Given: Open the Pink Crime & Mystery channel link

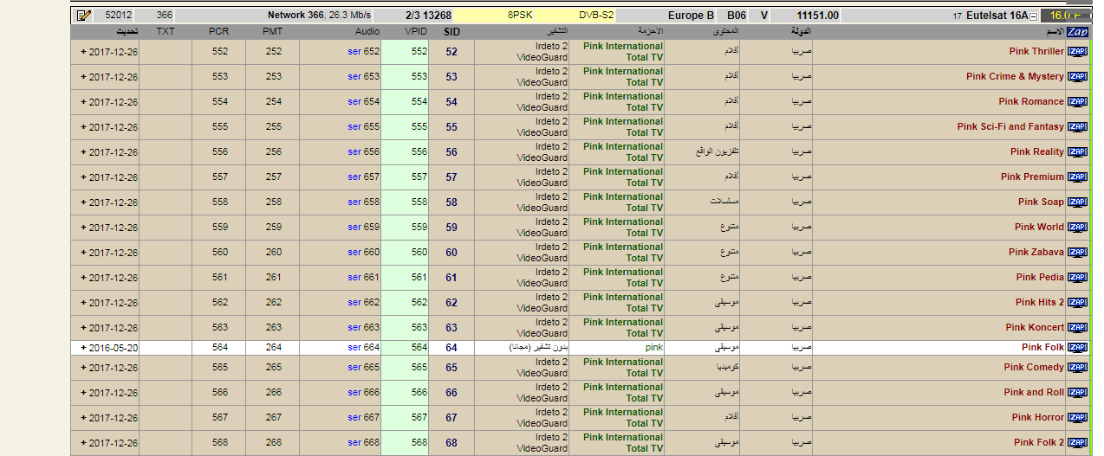Looking at the screenshot, I should point(1015,77).
